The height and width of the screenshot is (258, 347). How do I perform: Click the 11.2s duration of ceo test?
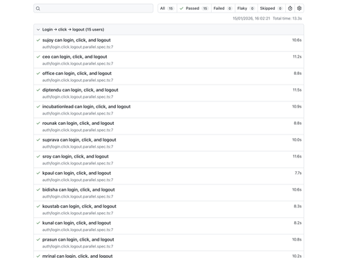(297, 57)
